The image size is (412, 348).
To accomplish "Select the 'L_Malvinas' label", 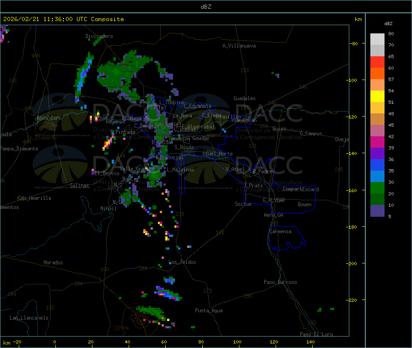I will tap(180, 170).
